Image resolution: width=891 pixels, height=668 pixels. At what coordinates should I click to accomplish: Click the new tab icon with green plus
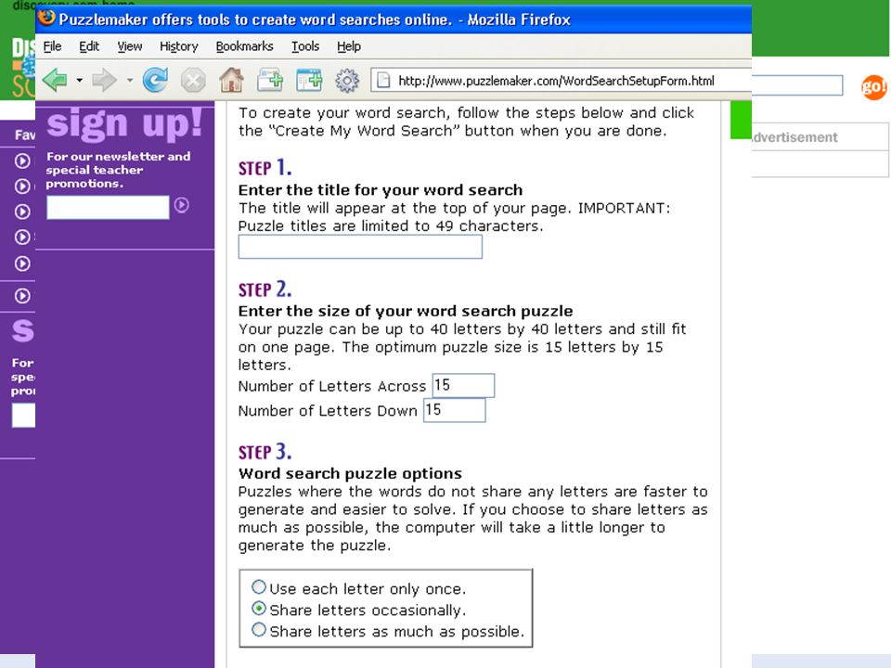(270, 80)
